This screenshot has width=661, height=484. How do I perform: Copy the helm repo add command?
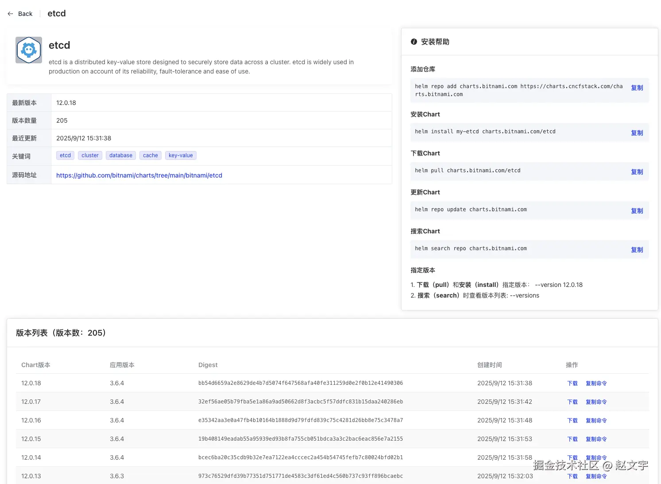click(x=637, y=88)
